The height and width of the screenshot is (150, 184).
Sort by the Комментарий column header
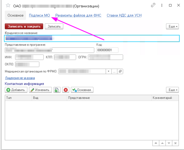point(165,98)
